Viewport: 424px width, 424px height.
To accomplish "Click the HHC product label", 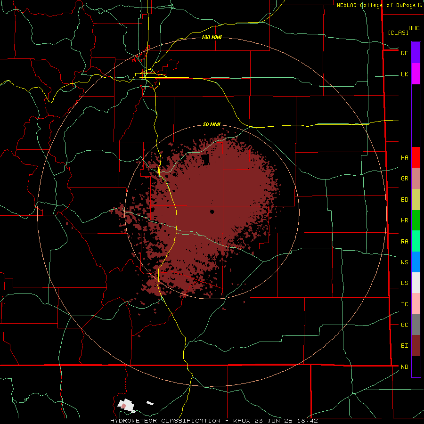I will point(414,28).
